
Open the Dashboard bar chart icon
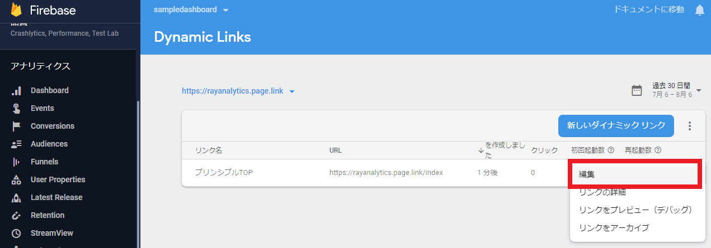coord(17,90)
